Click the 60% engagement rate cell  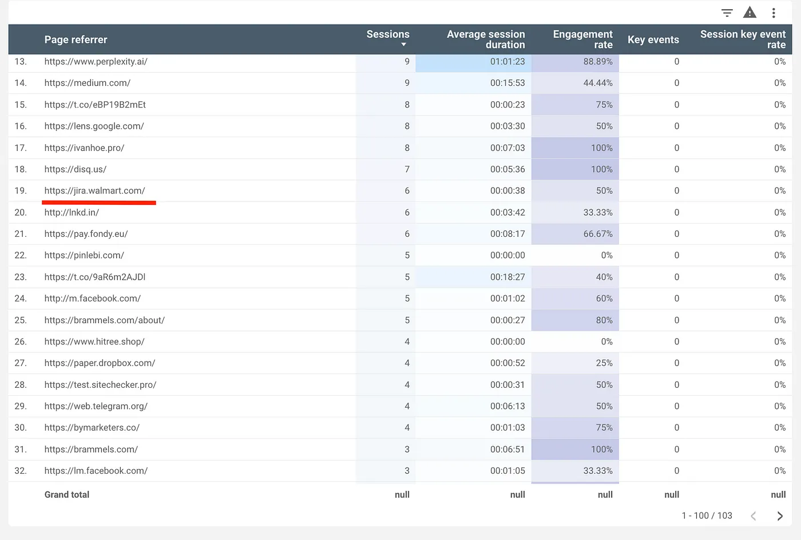(x=575, y=299)
